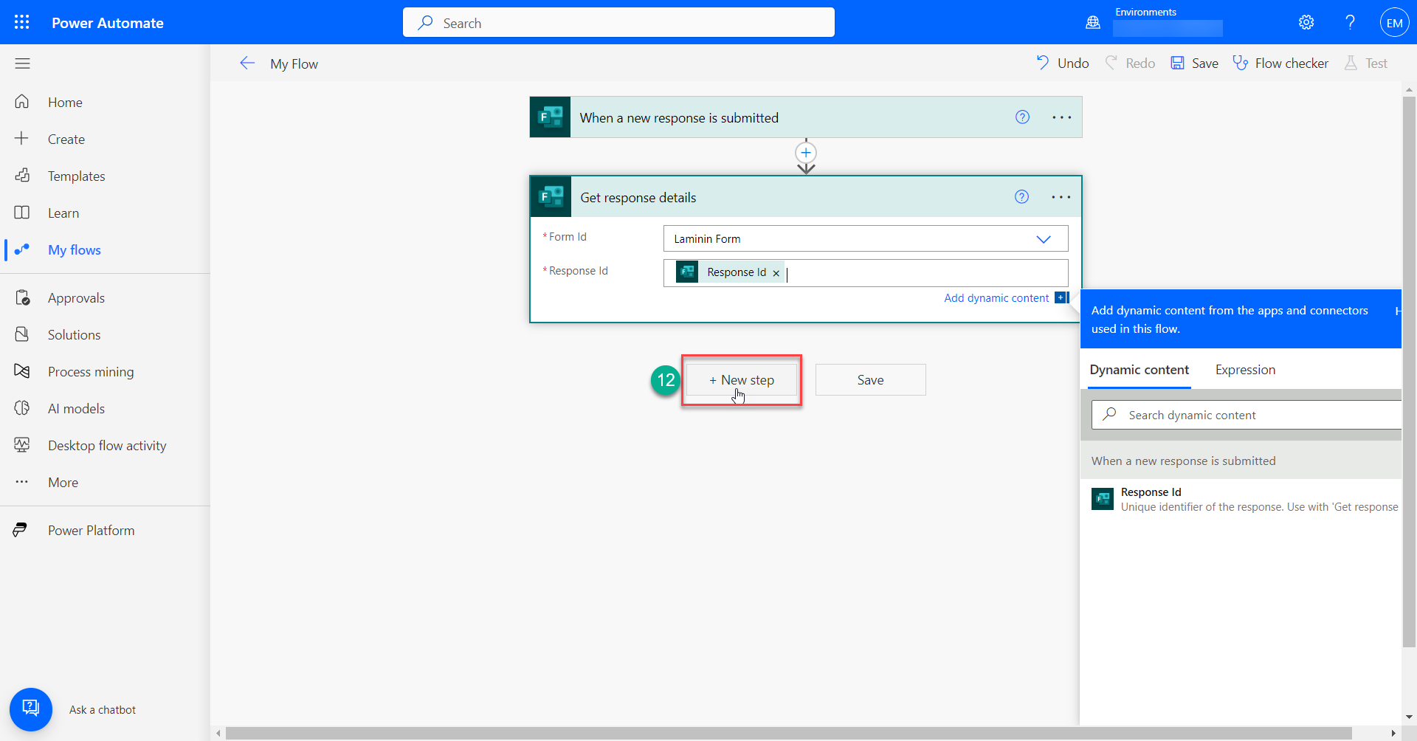The image size is (1417, 741).
Task: Open the EM account avatar
Action: [x=1394, y=23]
